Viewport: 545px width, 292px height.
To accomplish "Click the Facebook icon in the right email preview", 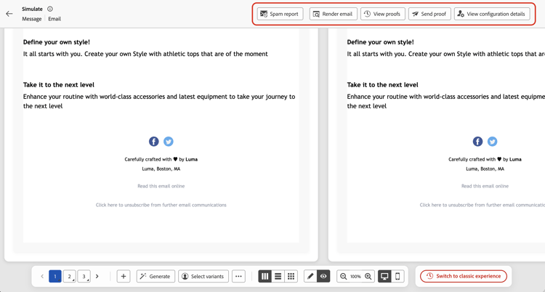I will click(x=478, y=142).
